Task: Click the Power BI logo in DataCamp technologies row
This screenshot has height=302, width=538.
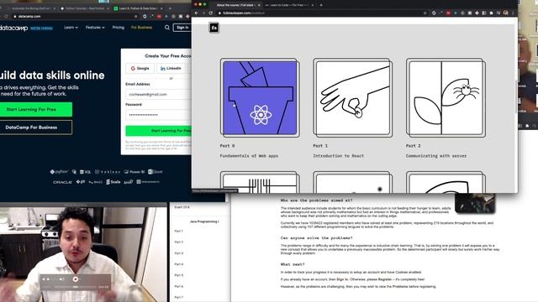Action: [134, 172]
